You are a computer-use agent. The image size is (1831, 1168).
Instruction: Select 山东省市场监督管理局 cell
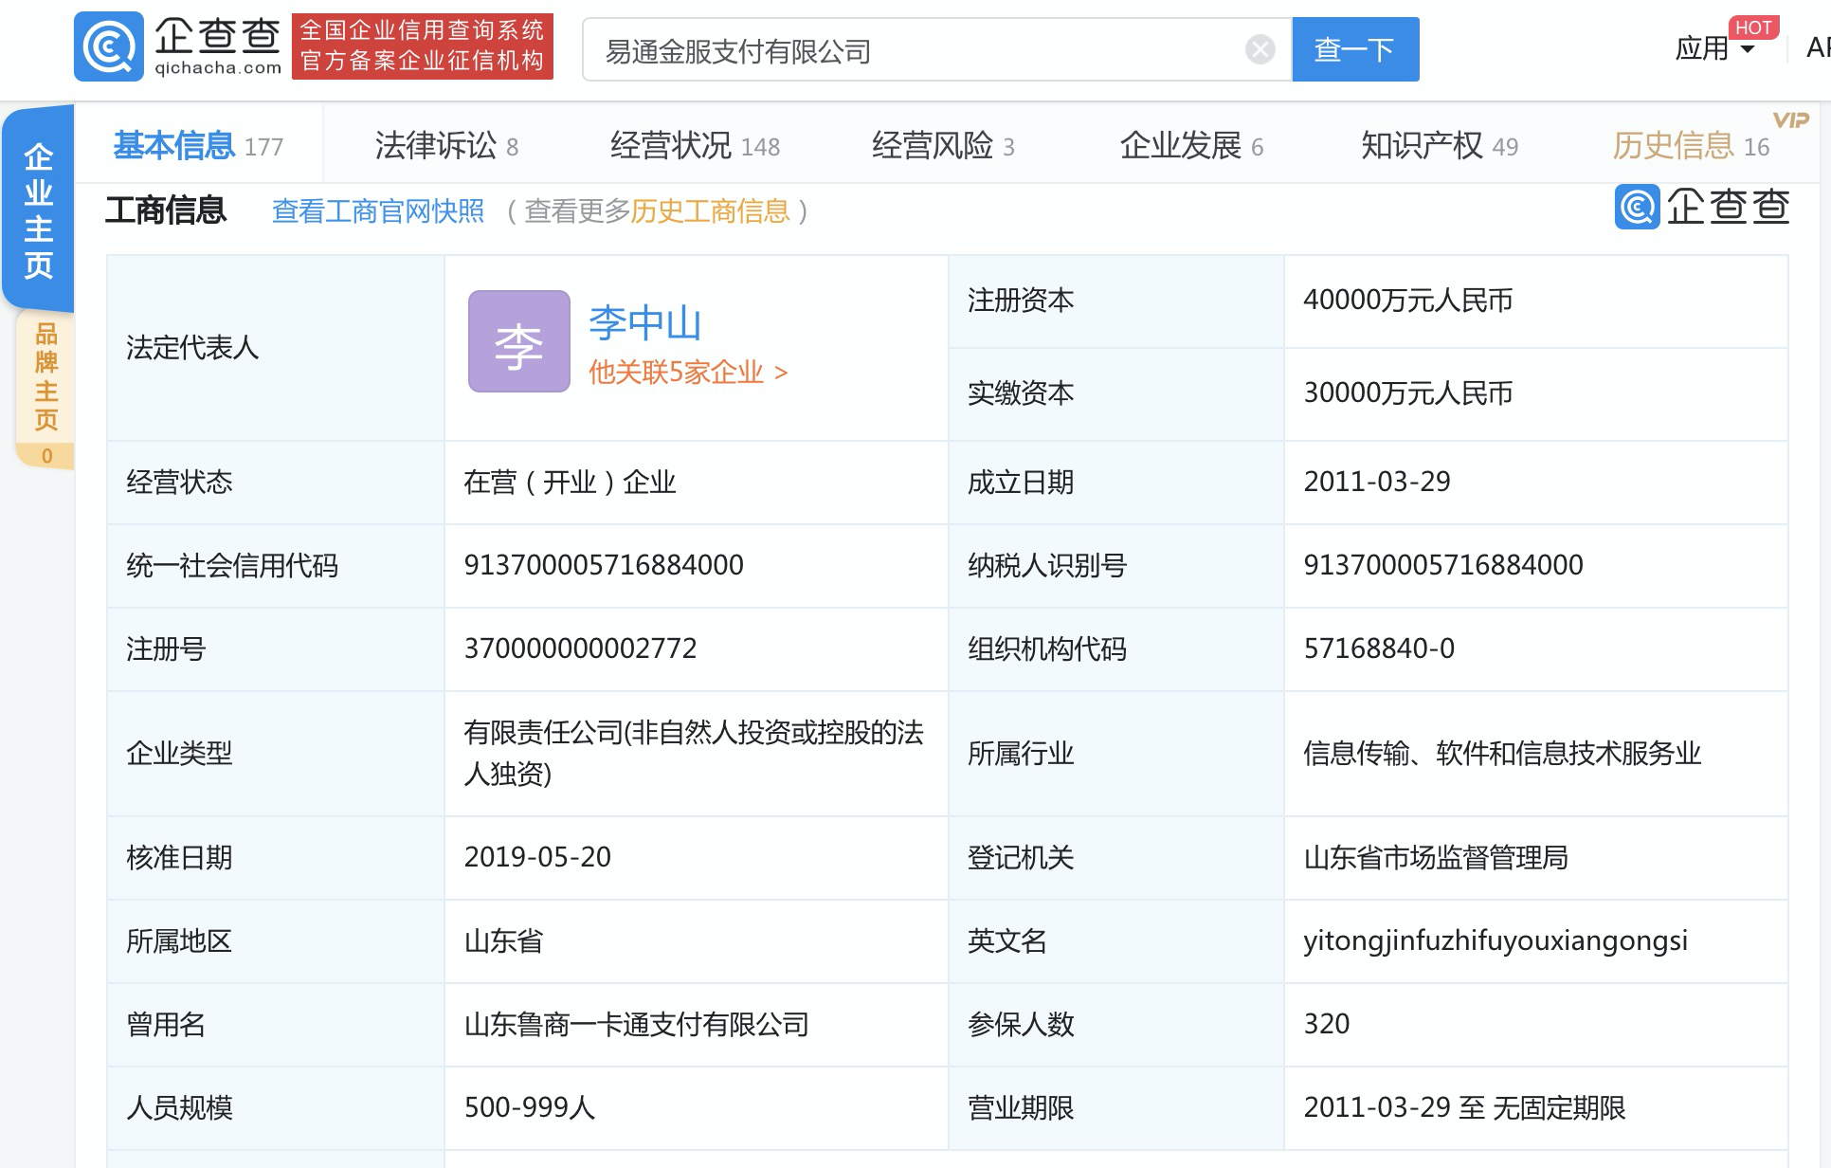pos(1535,857)
